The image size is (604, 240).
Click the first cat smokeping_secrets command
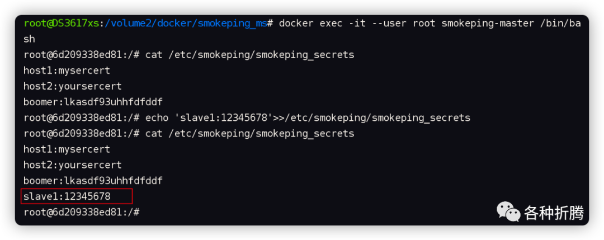[x=249, y=55]
